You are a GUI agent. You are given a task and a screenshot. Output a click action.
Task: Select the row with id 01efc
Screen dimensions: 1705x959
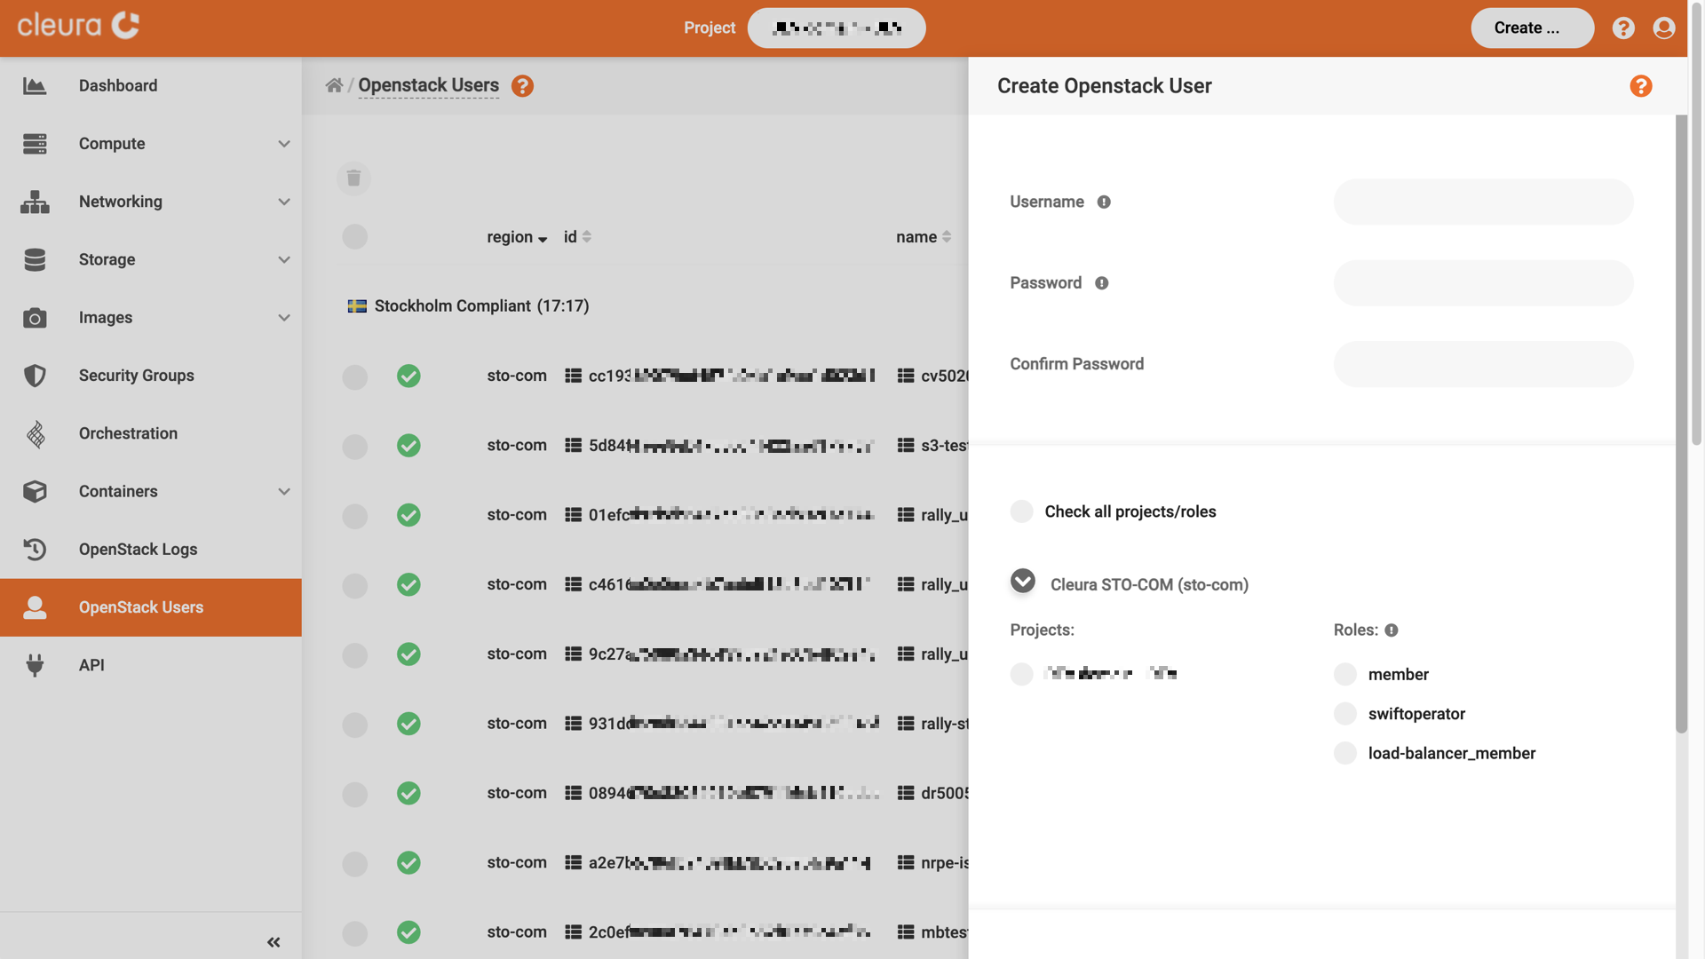355,516
